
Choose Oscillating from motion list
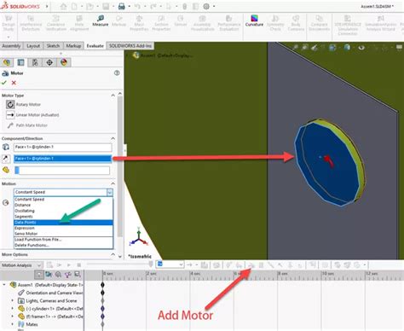coord(63,211)
